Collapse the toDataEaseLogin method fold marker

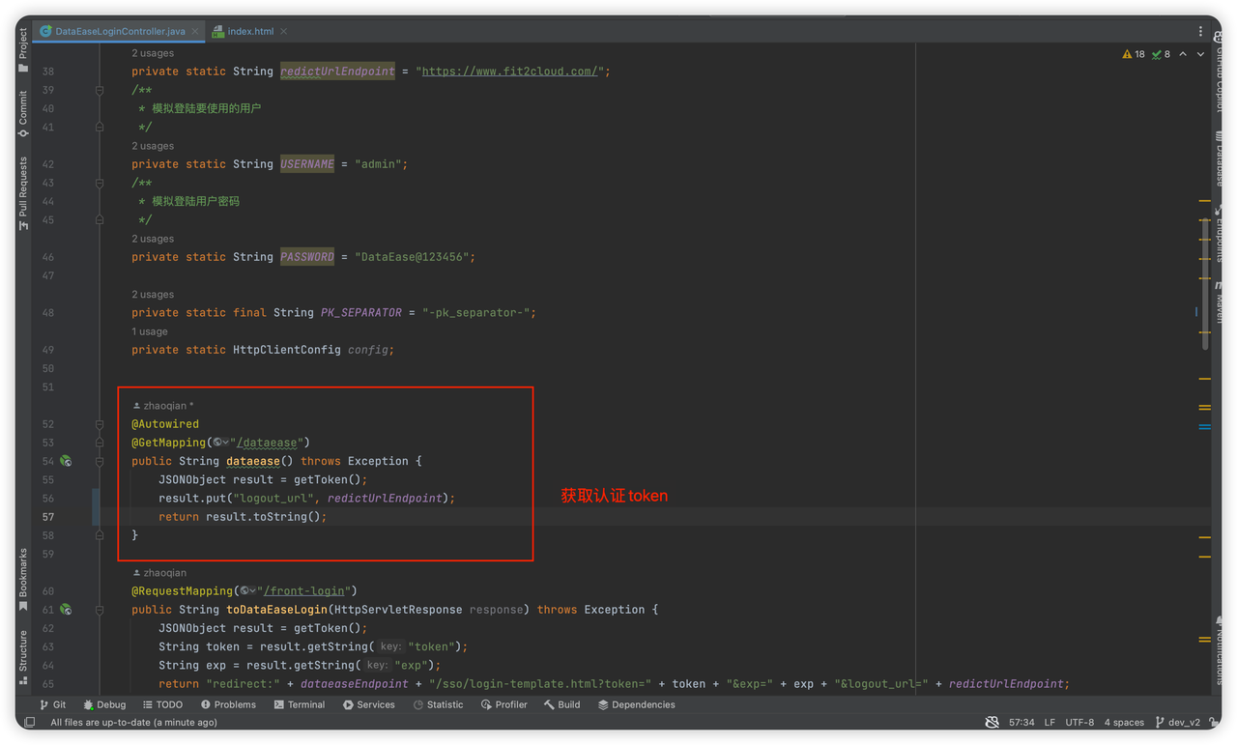(x=100, y=610)
